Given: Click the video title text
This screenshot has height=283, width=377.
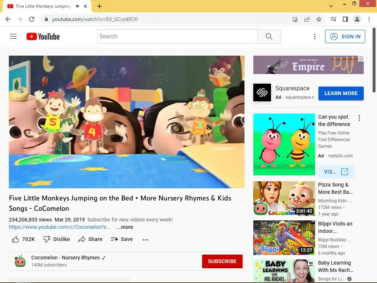Looking at the screenshot, I should (120, 203).
